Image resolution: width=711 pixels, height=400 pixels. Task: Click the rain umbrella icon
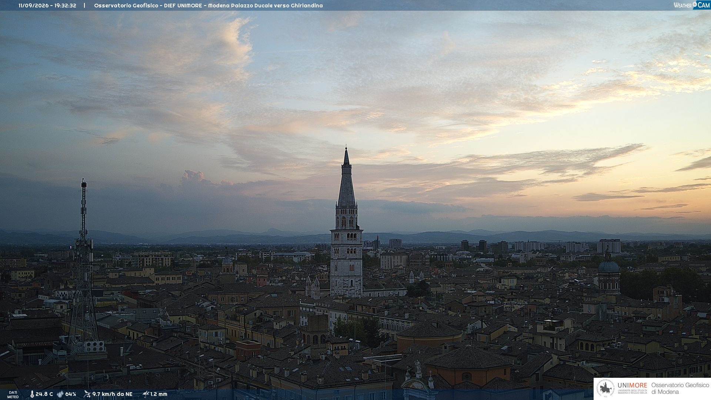coord(146,394)
